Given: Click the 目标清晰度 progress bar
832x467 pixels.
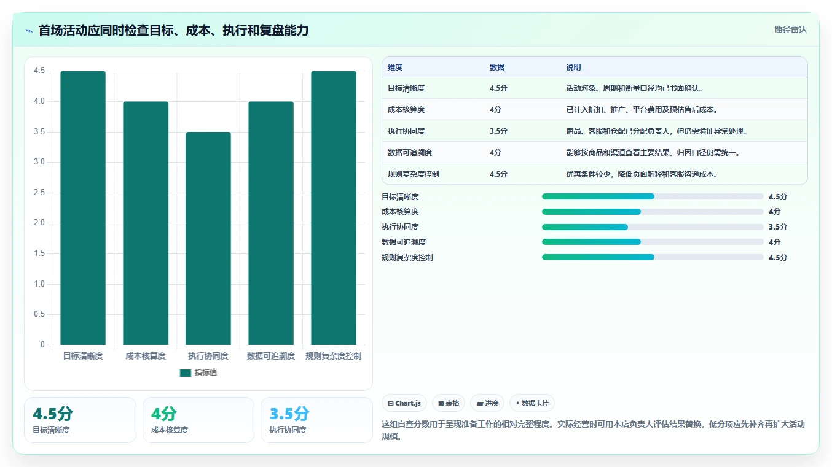Looking at the screenshot, I should tap(653, 196).
